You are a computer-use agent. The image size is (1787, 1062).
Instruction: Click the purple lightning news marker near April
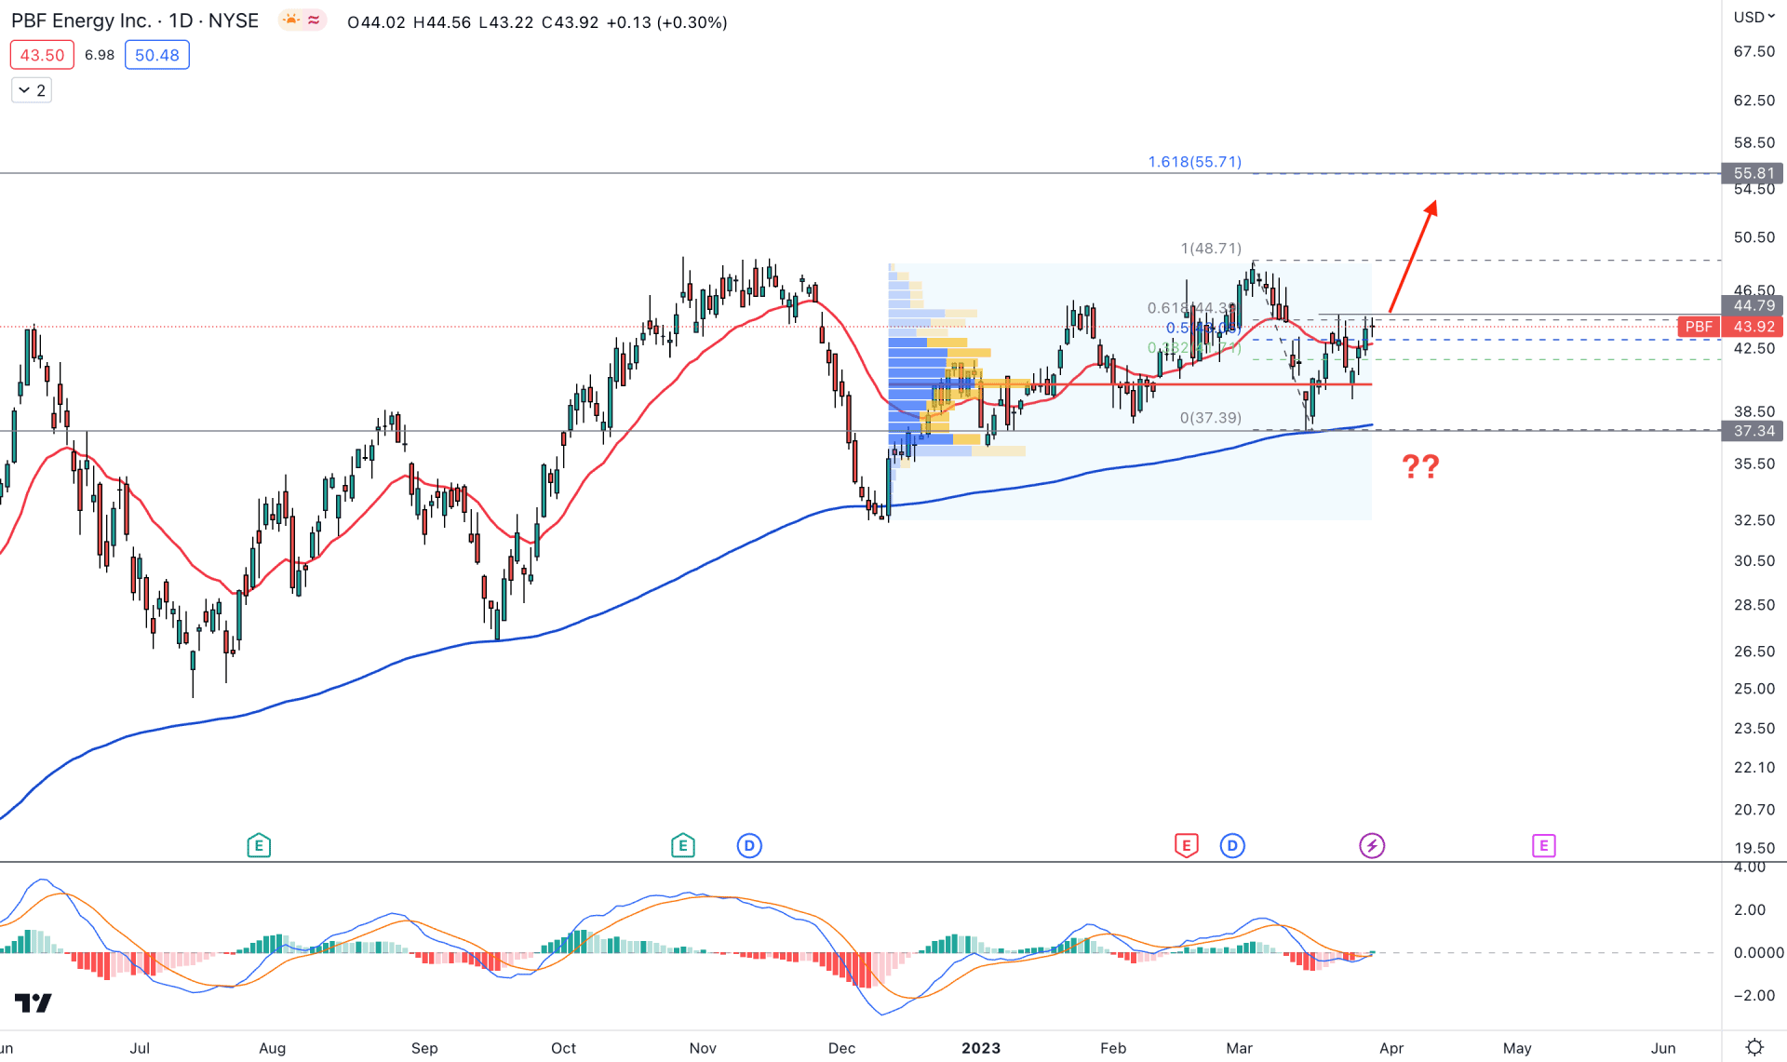pos(1372,845)
